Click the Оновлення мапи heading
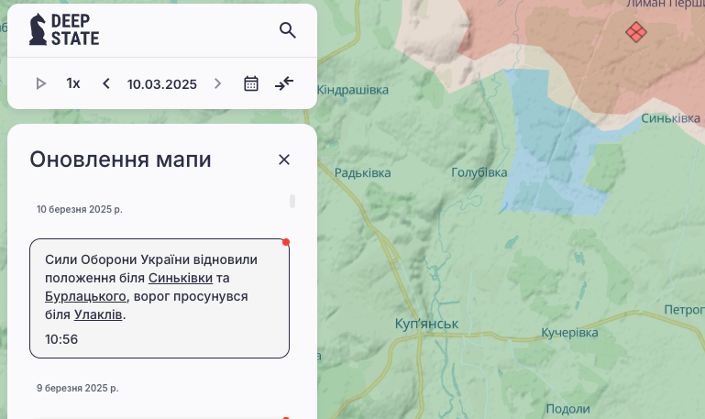 point(120,160)
